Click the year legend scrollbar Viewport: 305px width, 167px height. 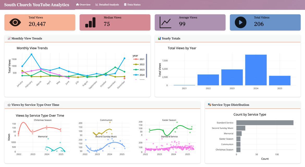pyautogui.click(x=146, y=65)
